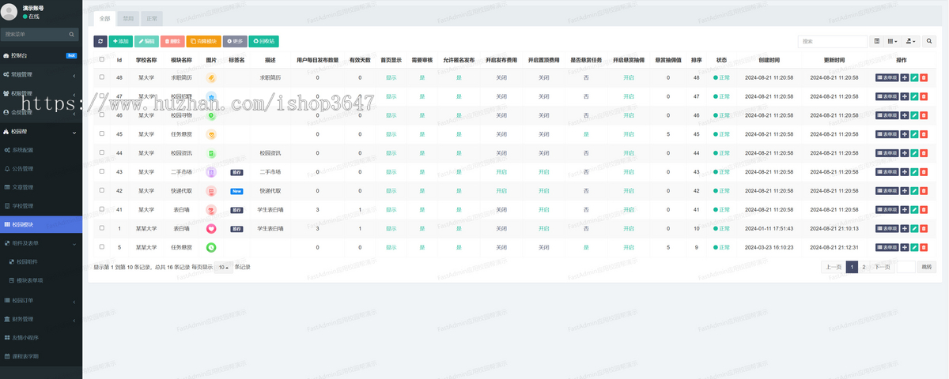The height and width of the screenshot is (379, 949).
Task: Select the checkbox for row Id 42
Action: click(101, 191)
